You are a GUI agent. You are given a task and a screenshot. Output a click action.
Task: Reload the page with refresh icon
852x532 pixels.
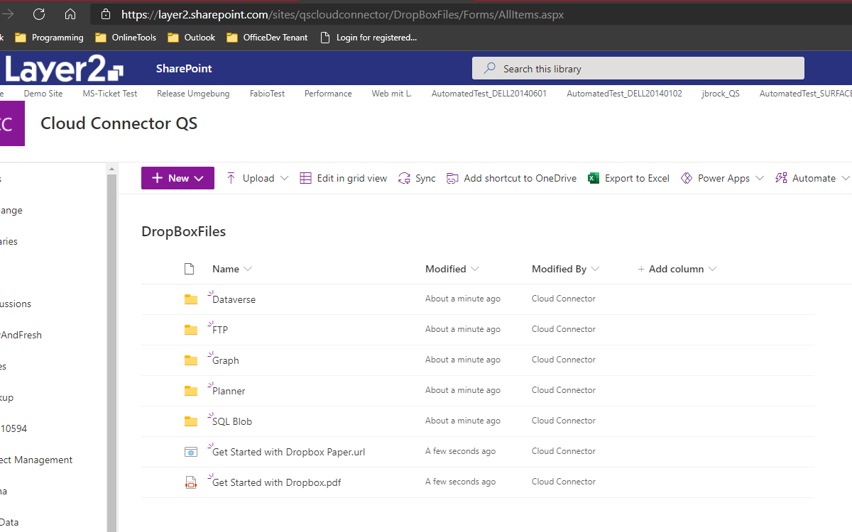pos(39,14)
